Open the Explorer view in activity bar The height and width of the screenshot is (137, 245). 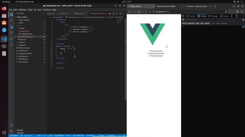(11, 14)
